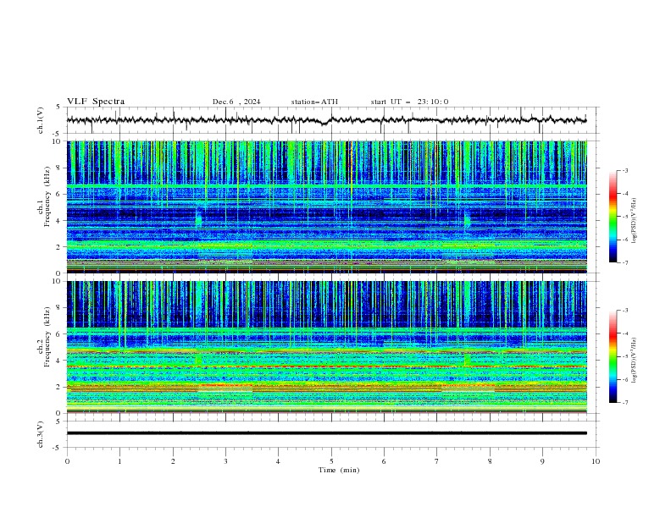
Task: Click time axis tick label "0"
Action: (x=67, y=461)
